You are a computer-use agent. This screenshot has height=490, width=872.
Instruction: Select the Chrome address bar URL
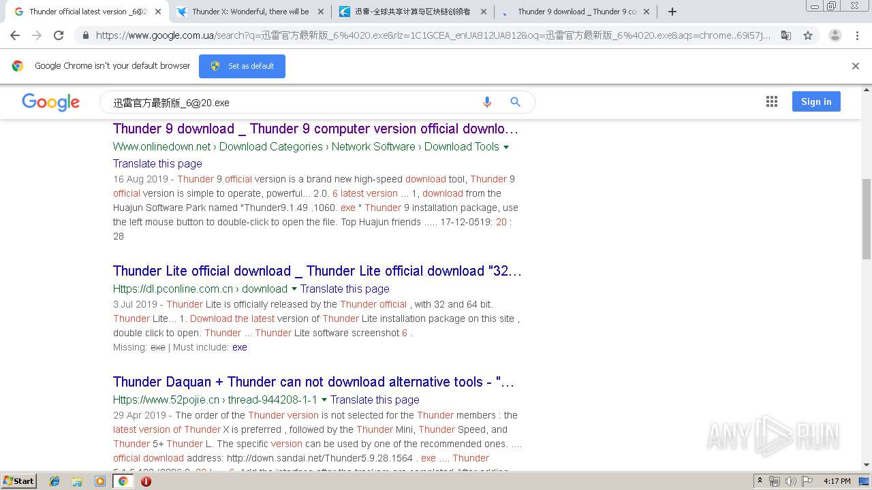pyautogui.click(x=433, y=35)
